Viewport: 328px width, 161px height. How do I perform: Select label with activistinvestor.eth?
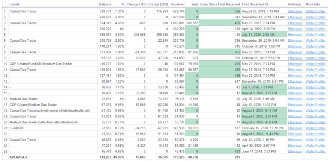coord(50,110)
